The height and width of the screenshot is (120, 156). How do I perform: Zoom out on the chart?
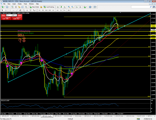[x=72, y=7]
